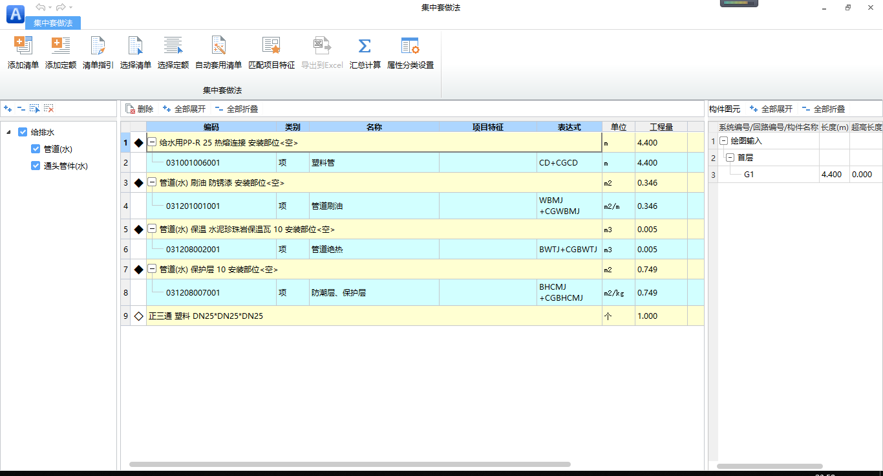Collapse row 管道(水) 保温 水泥珍珠岩保温瓦
Screen dimensions: 883x476
tap(153, 230)
